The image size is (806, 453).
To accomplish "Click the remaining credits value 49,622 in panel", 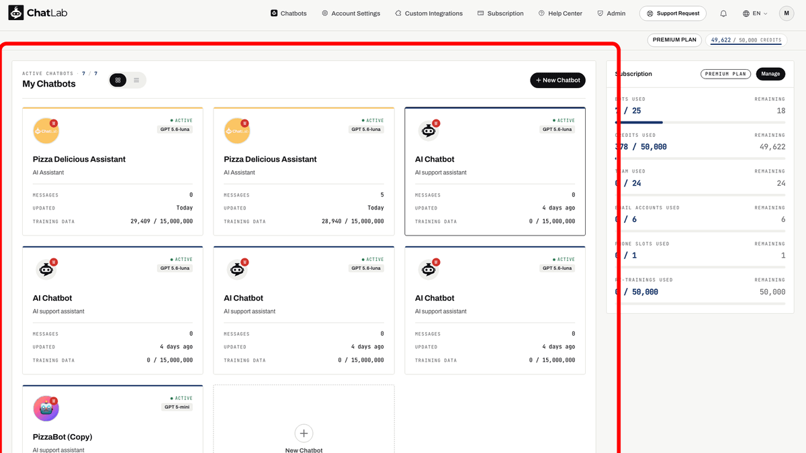I will pyautogui.click(x=772, y=147).
